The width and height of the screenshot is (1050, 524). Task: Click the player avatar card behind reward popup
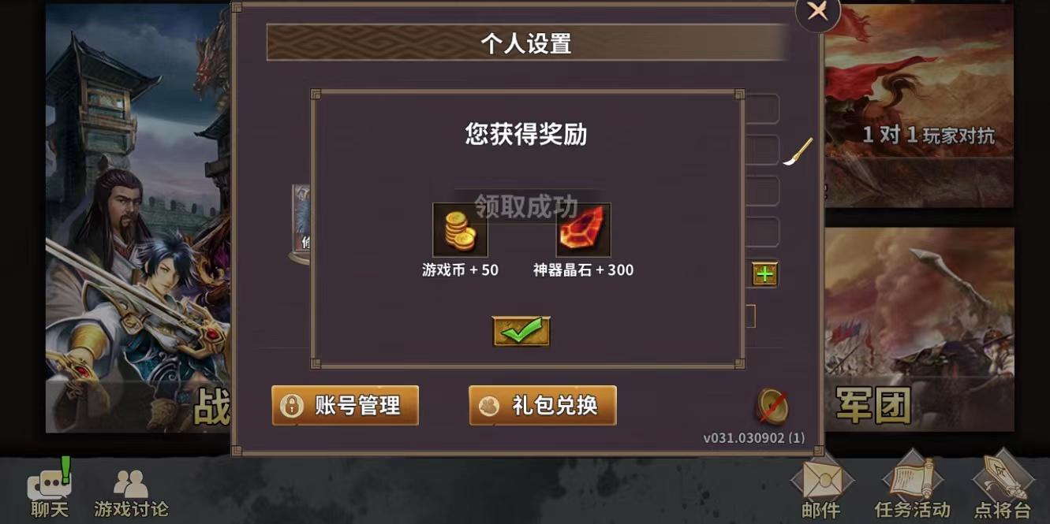(301, 224)
